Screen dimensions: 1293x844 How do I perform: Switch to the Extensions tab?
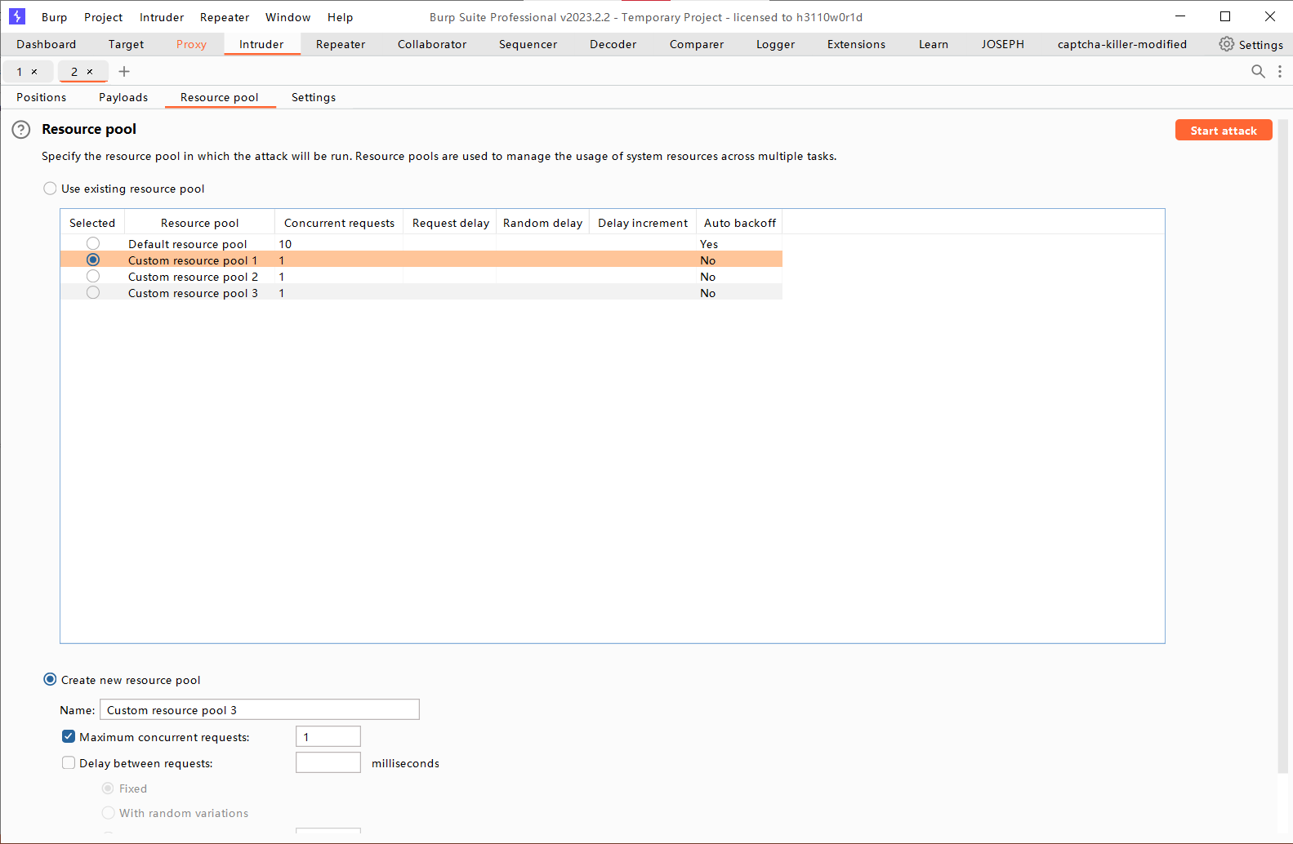pos(857,44)
